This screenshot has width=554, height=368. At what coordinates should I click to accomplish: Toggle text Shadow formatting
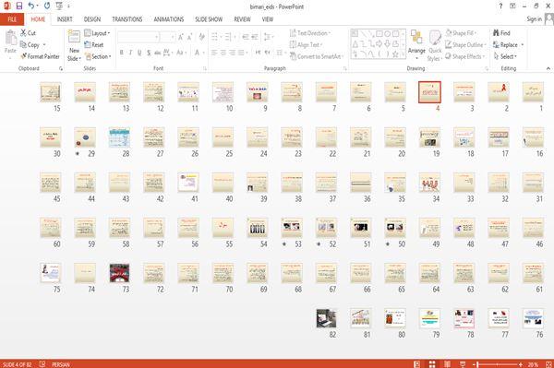point(149,53)
